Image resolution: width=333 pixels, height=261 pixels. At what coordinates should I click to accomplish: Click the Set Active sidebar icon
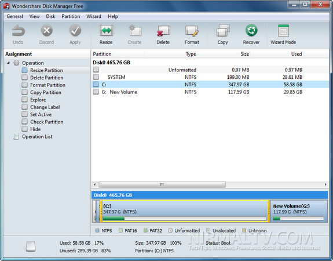[25, 114]
